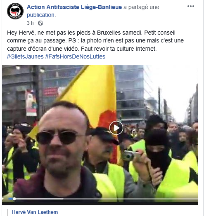This screenshot has width=204, height=216.
Task: Open the #FafsHorsDeNosLuttes hashtag
Action: click(75, 56)
